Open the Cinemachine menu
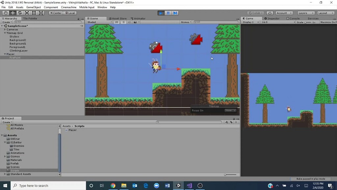337x190 pixels. coord(68,7)
